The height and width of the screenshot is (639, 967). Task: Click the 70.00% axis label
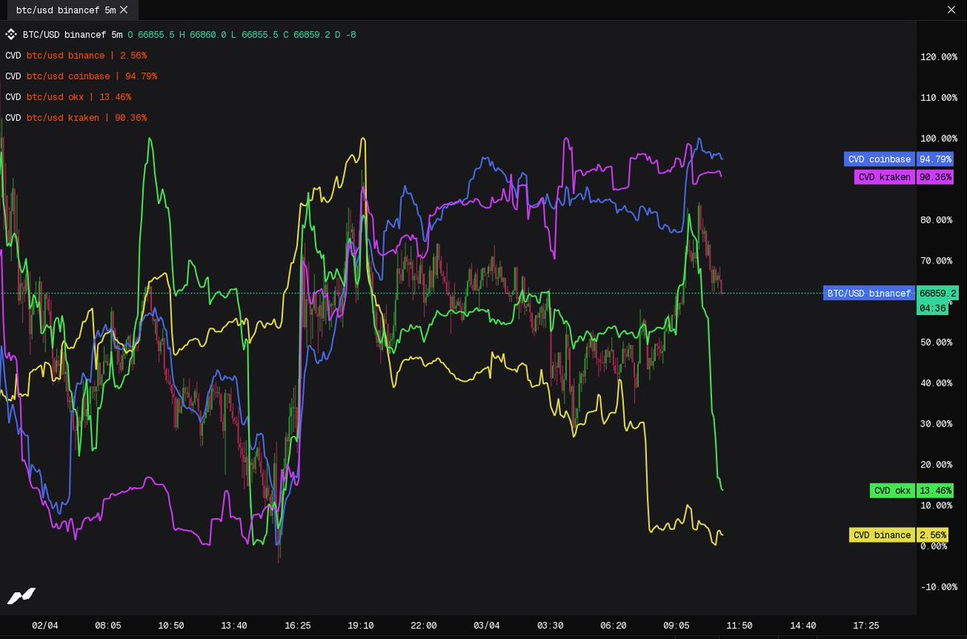938,261
